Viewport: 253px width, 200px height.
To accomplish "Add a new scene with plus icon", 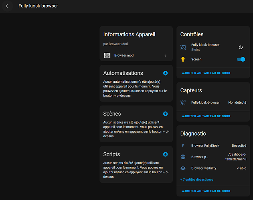I will click(x=165, y=114).
